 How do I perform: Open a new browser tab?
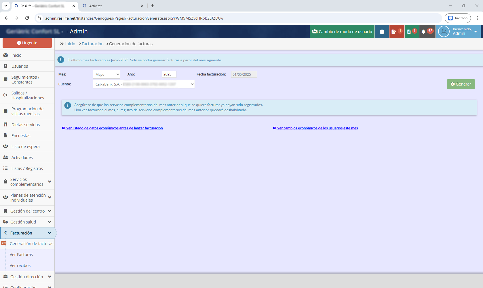(153, 6)
